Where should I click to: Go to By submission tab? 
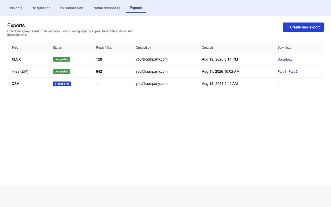click(71, 8)
